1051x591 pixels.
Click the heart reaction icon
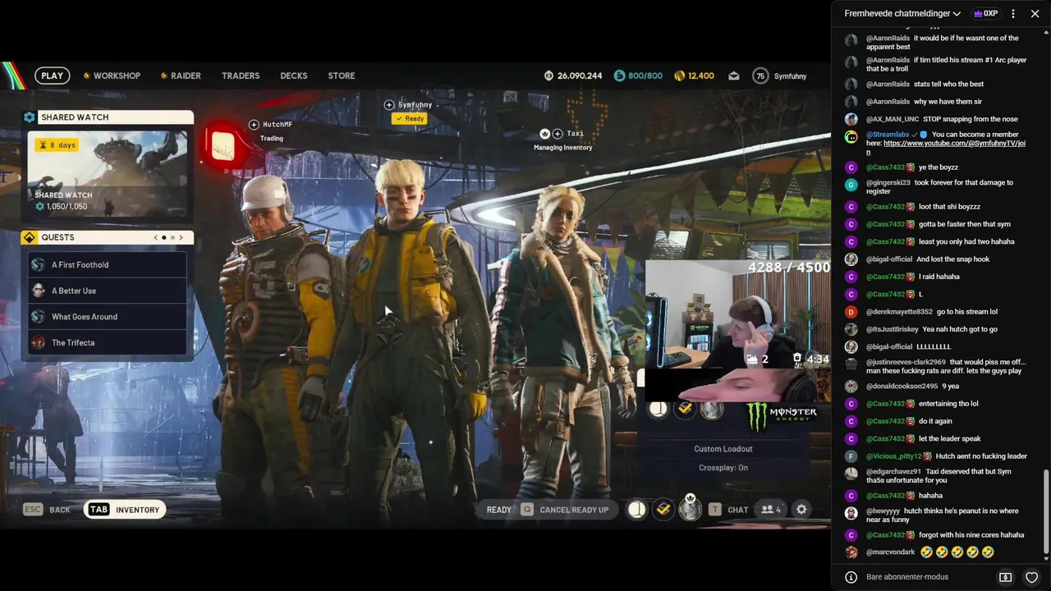tap(1032, 577)
